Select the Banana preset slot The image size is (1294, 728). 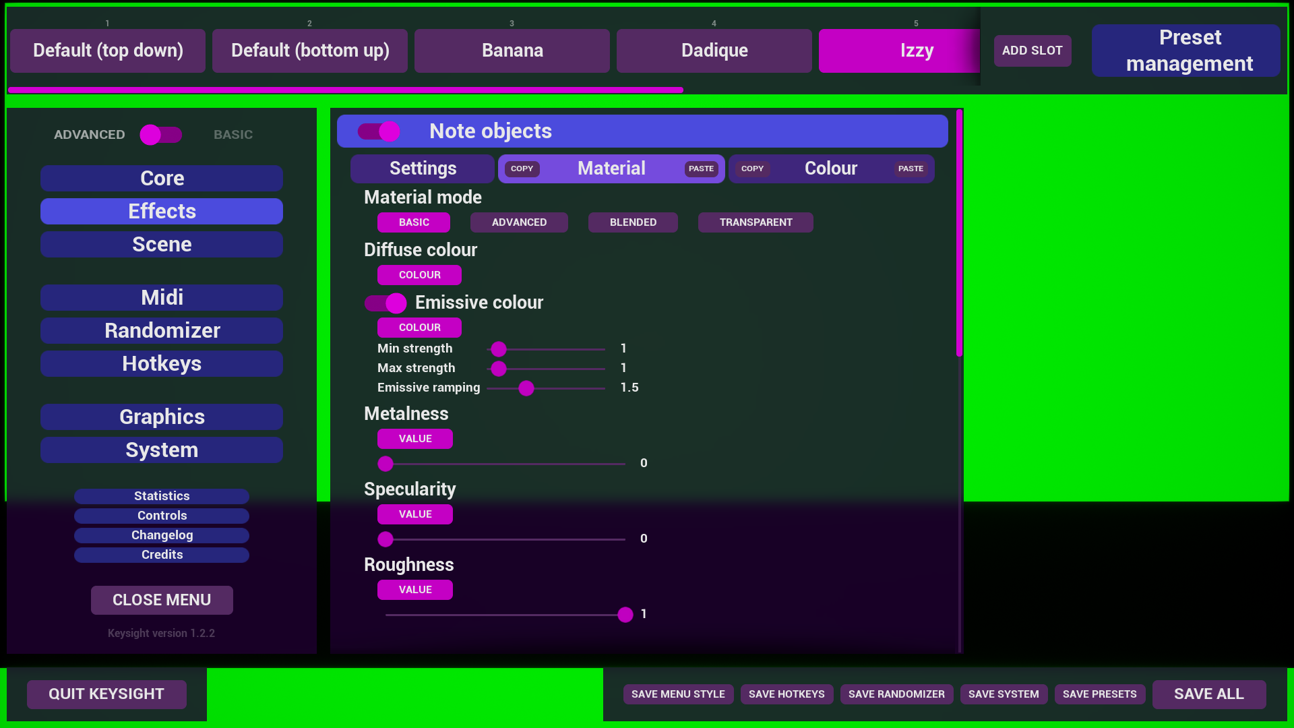[512, 51]
